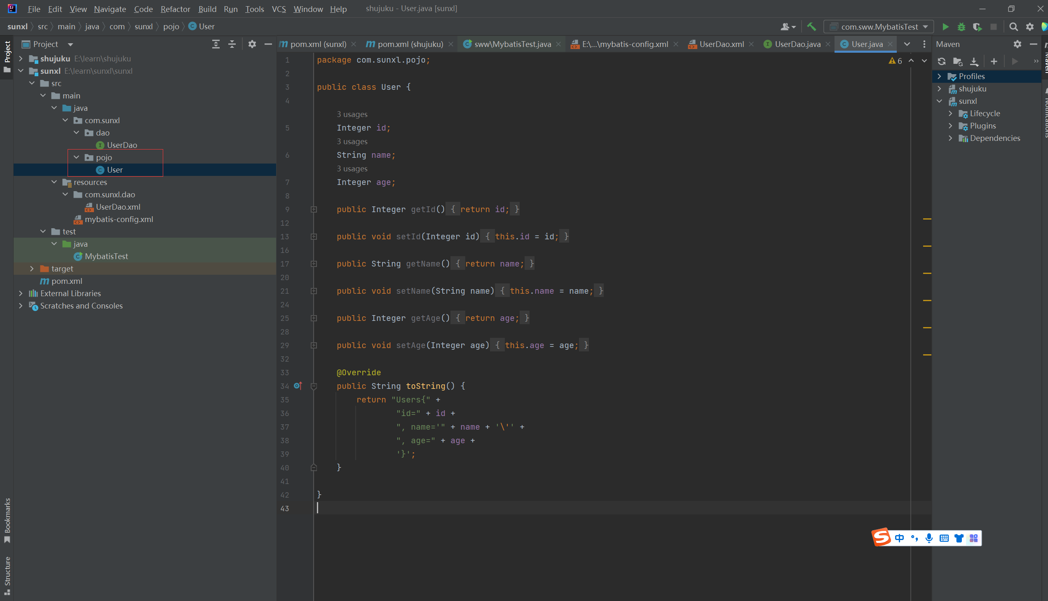Open Project panel options gear
This screenshot has height=601, width=1048.
pos(252,44)
